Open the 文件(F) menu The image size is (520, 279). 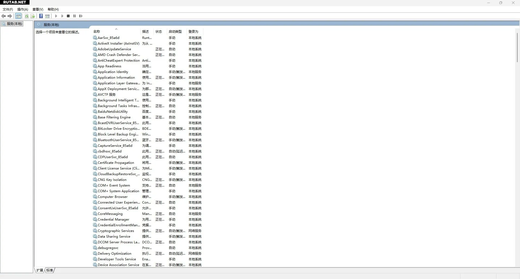(8, 9)
